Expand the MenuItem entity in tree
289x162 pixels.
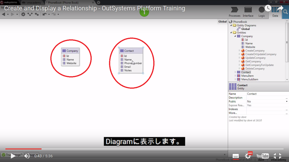pos(235,76)
